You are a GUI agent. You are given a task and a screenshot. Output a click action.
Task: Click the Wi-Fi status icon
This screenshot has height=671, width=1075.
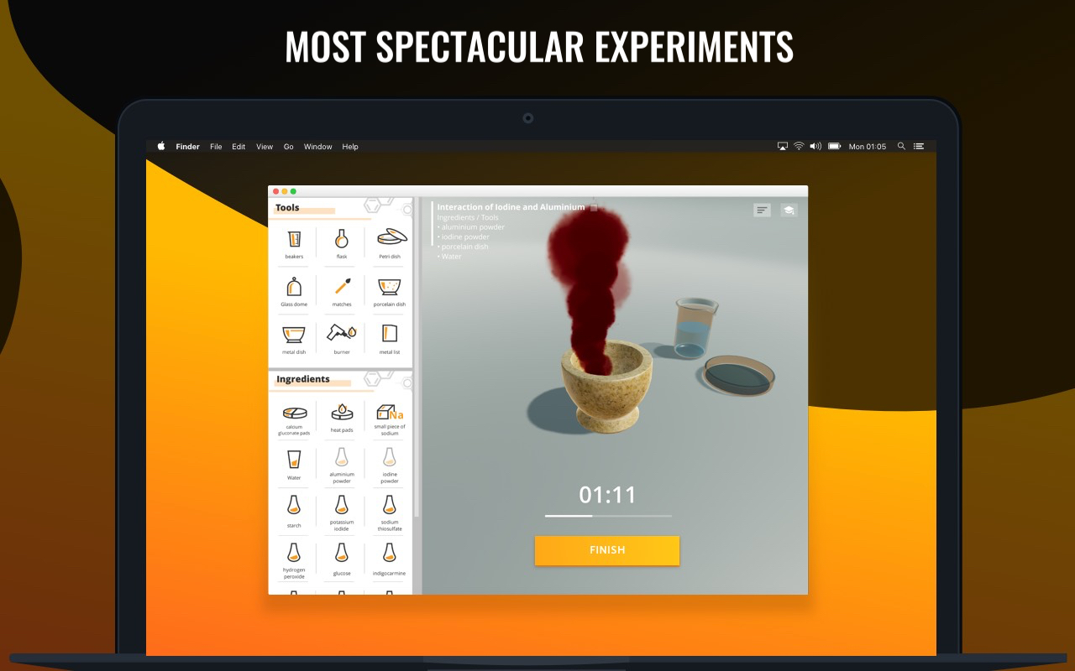tap(799, 146)
